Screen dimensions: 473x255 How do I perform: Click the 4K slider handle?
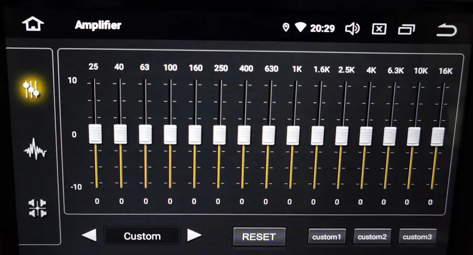pos(366,136)
